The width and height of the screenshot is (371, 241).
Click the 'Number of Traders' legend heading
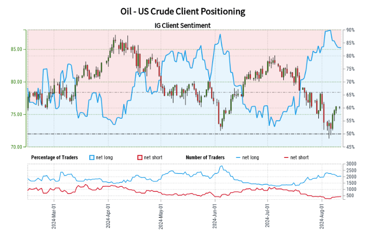point(205,157)
